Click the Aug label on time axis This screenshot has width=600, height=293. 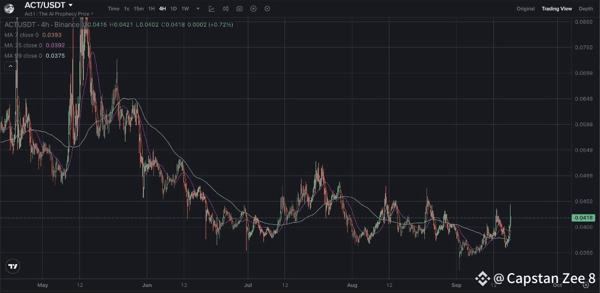click(352, 285)
